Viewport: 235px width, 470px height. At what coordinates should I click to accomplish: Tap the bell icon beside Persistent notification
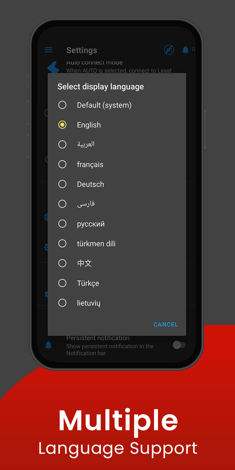49,345
